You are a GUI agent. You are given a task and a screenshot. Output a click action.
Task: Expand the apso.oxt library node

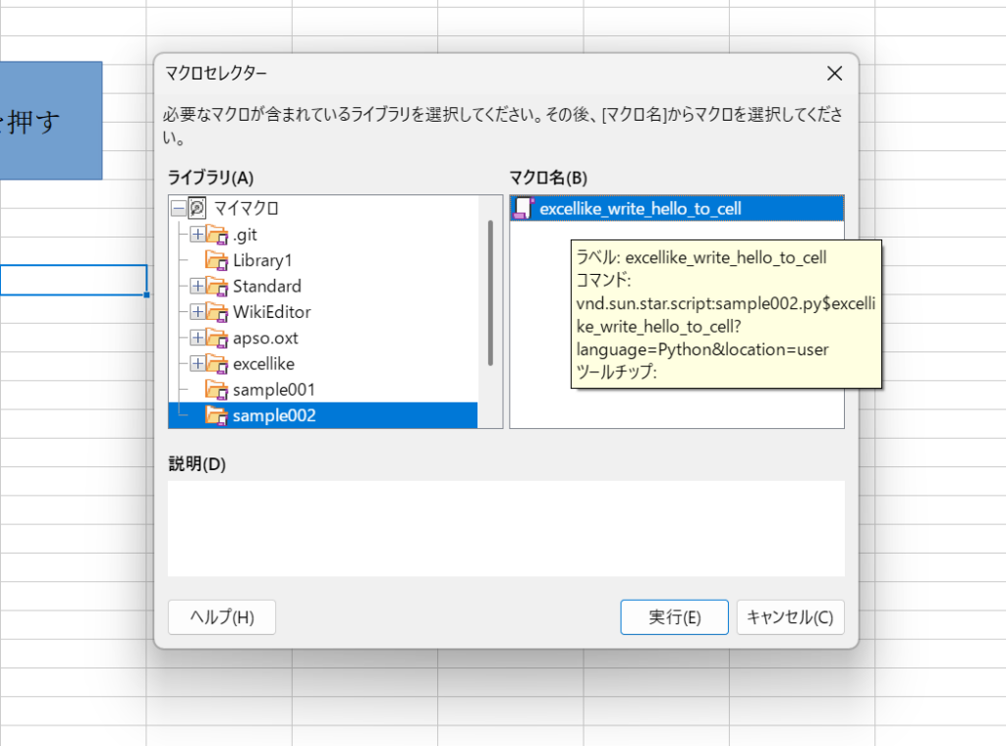click(x=196, y=338)
